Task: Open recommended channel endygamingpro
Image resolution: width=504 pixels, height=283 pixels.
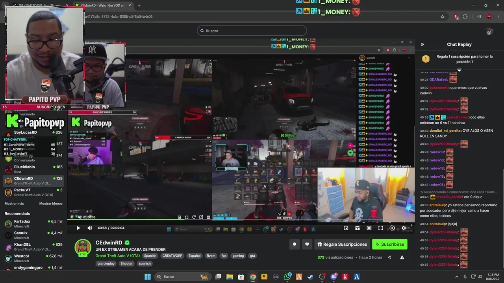Action: point(33,268)
